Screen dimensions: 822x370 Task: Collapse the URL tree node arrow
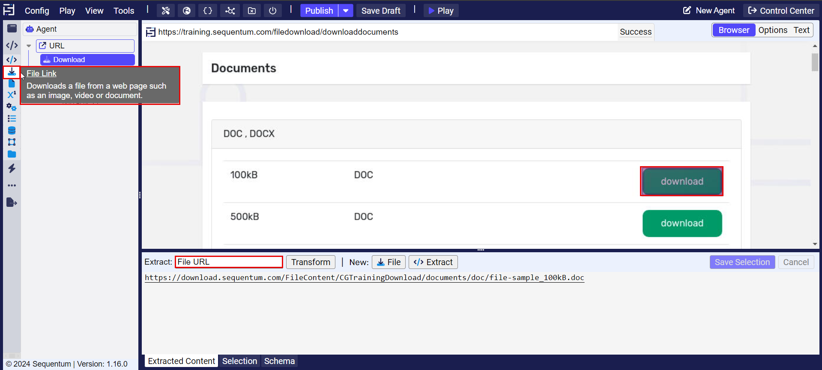(x=29, y=46)
